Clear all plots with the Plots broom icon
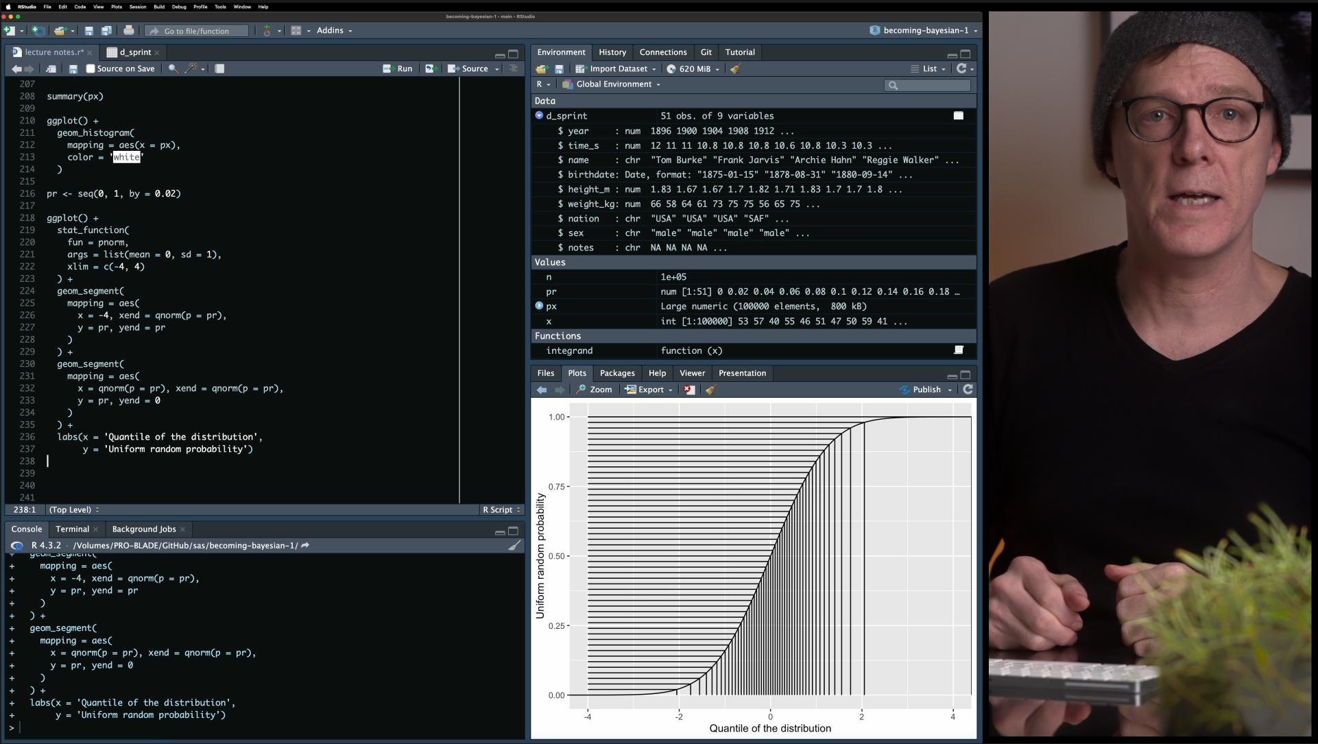The image size is (1318, 744). (x=710, y=389)
